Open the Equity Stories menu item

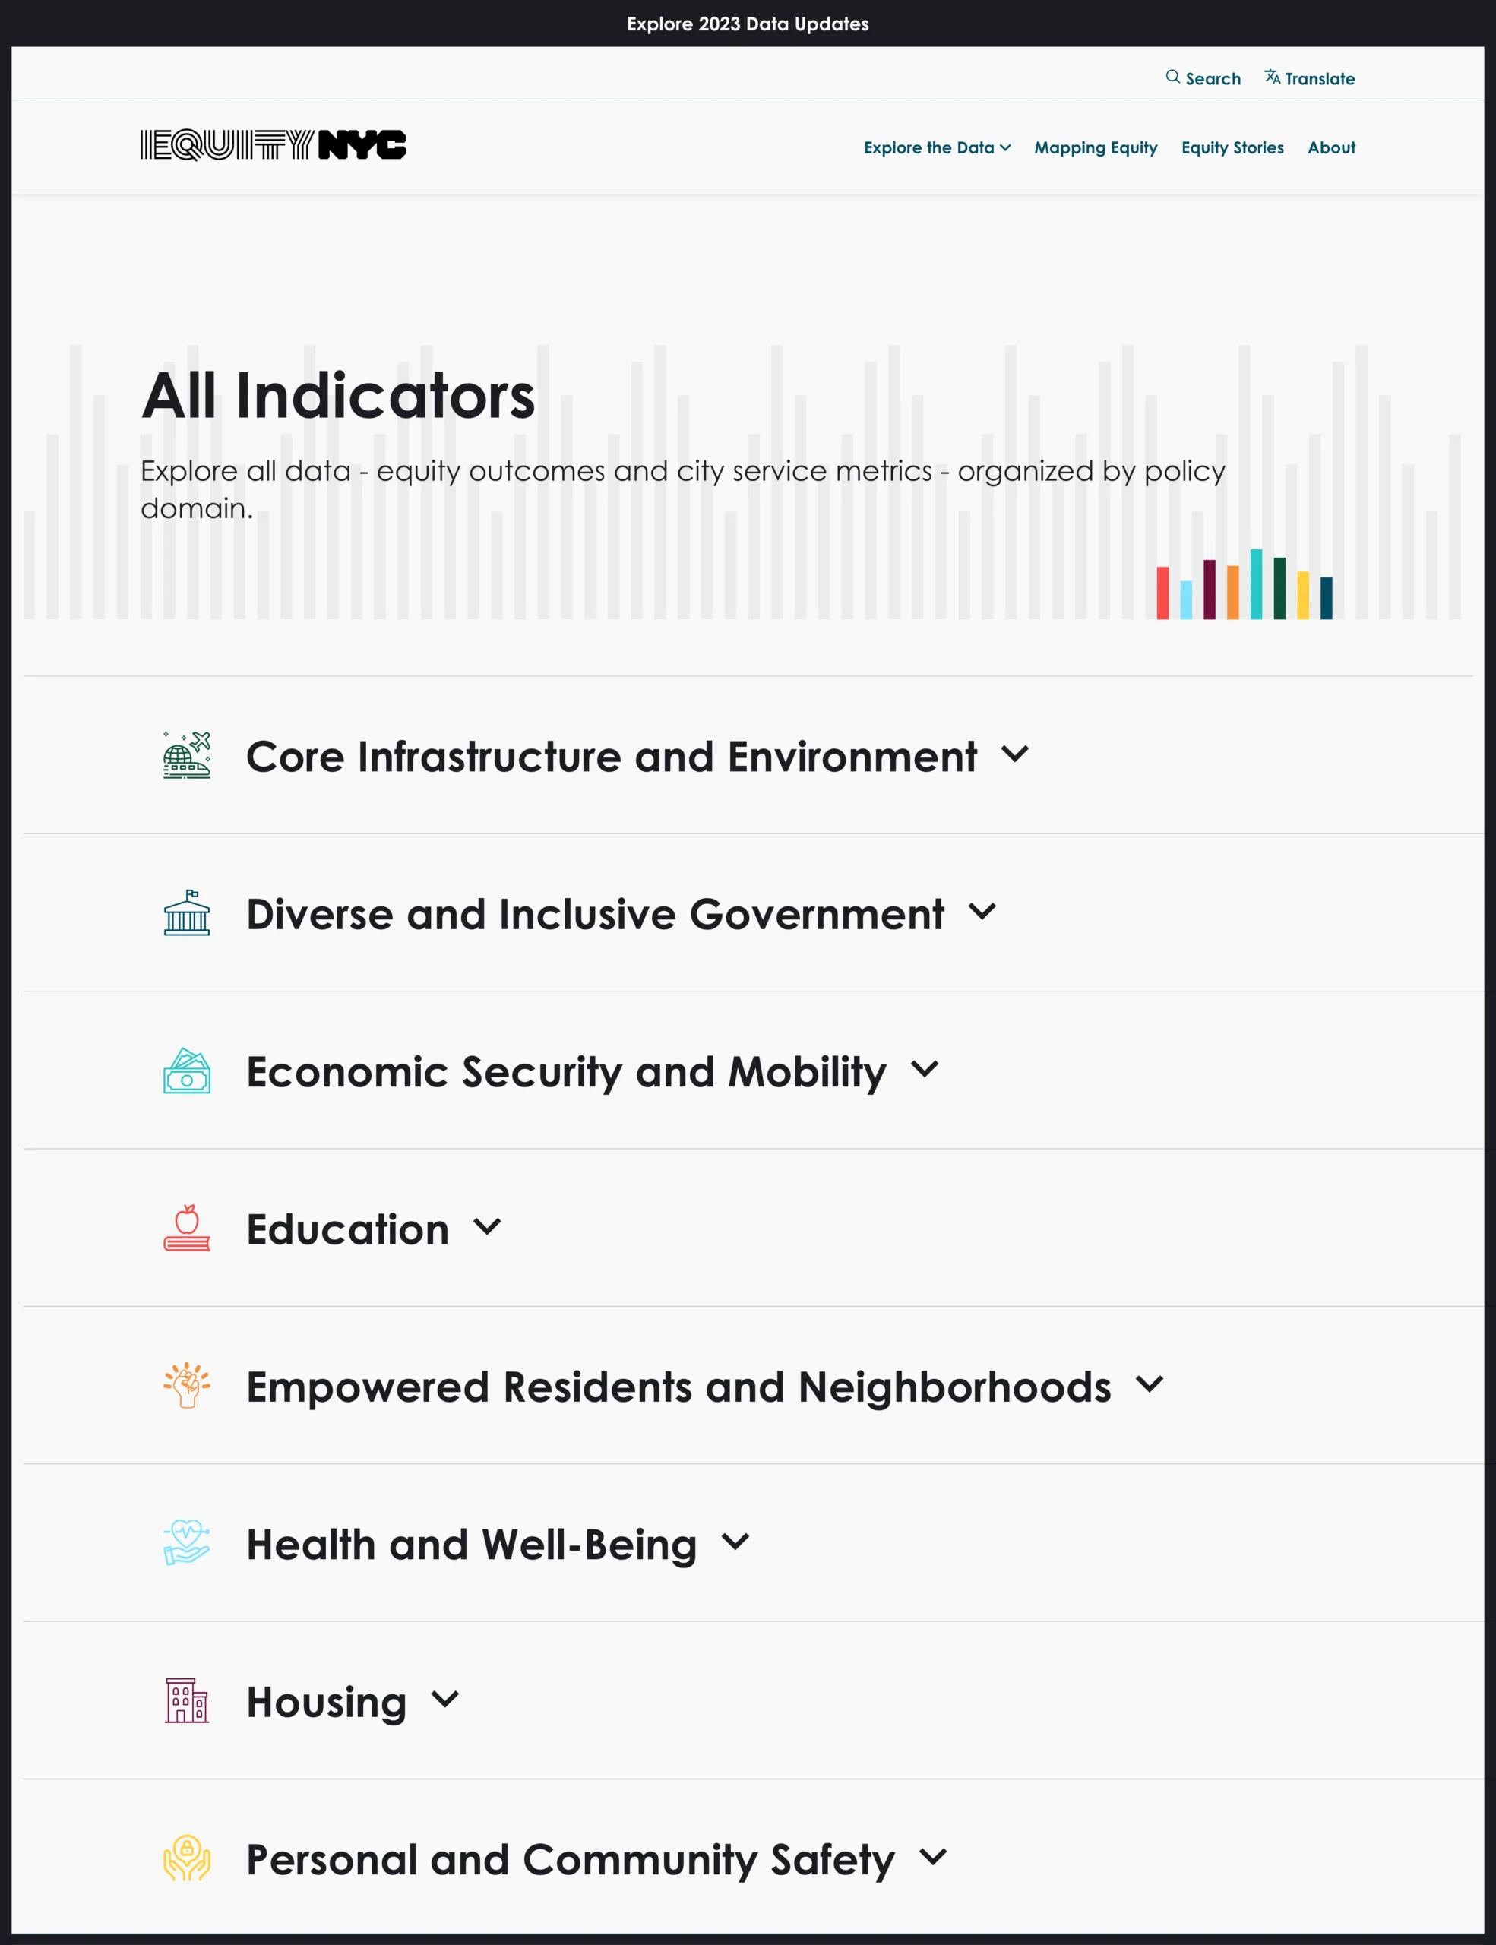(1232, 148)
